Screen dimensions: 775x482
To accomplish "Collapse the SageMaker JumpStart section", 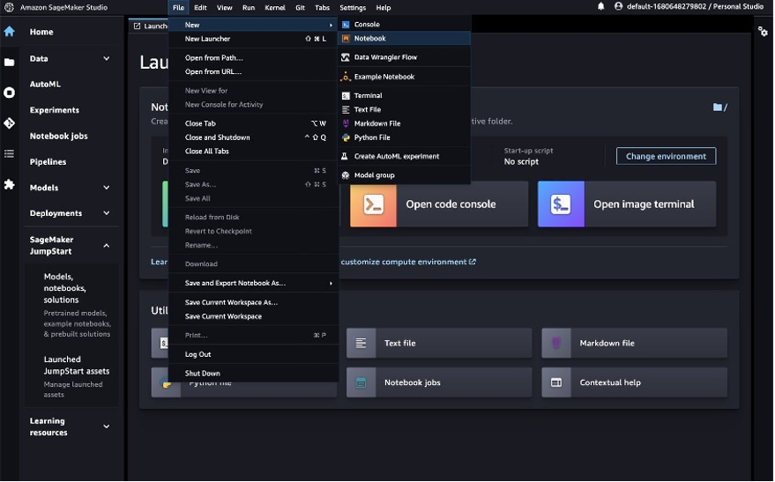I will 107,246.
